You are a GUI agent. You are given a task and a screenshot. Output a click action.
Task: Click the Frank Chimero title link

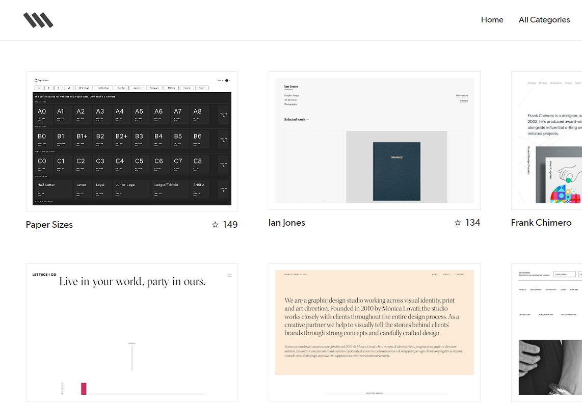(x=541, y=223)
